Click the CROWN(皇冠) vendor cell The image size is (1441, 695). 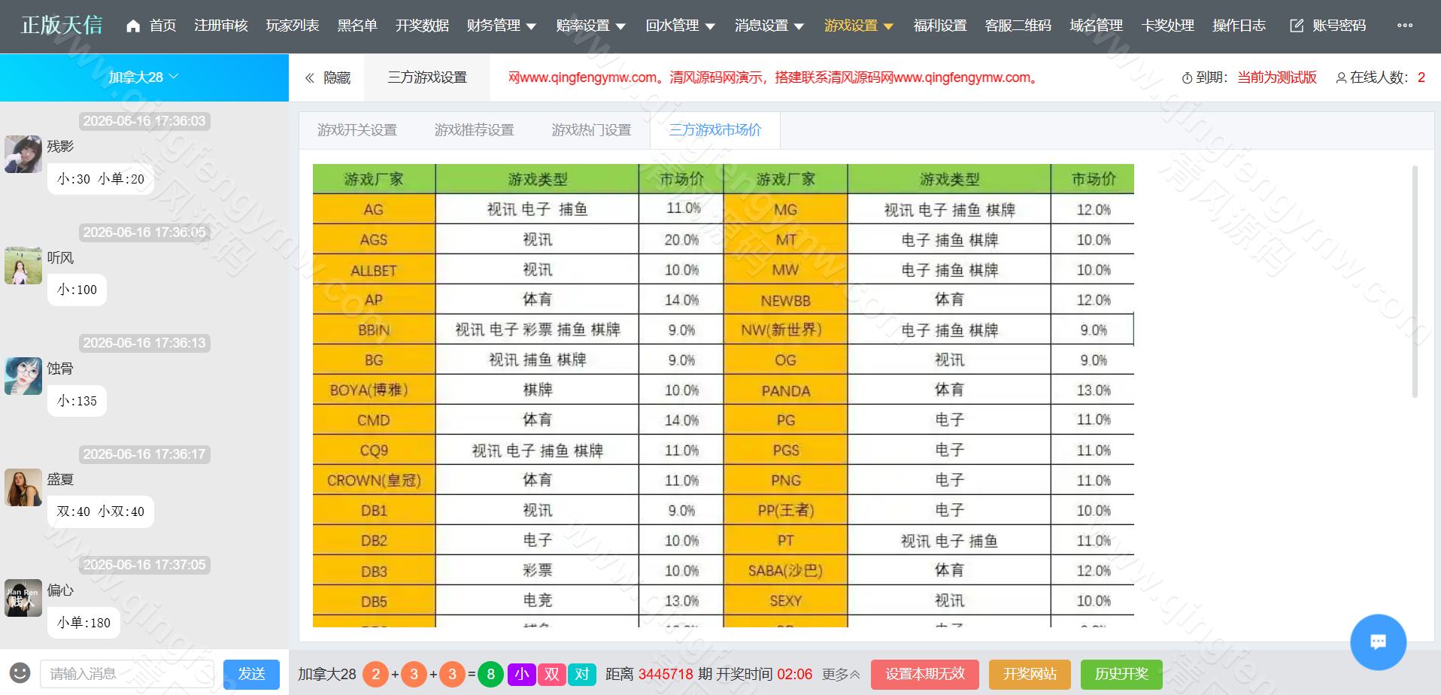click(374, 481)
